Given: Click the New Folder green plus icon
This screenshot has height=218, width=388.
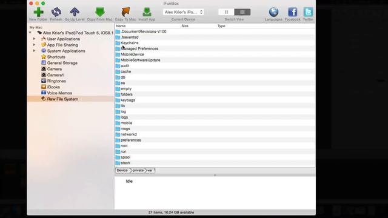Looking at the screenshot, I should tap(38, 12).
